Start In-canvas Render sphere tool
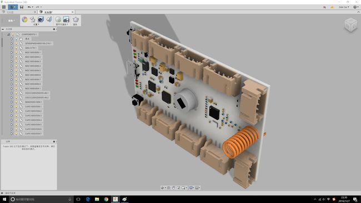The height and width of the screenshot is (203, 361). pos(58,19)
